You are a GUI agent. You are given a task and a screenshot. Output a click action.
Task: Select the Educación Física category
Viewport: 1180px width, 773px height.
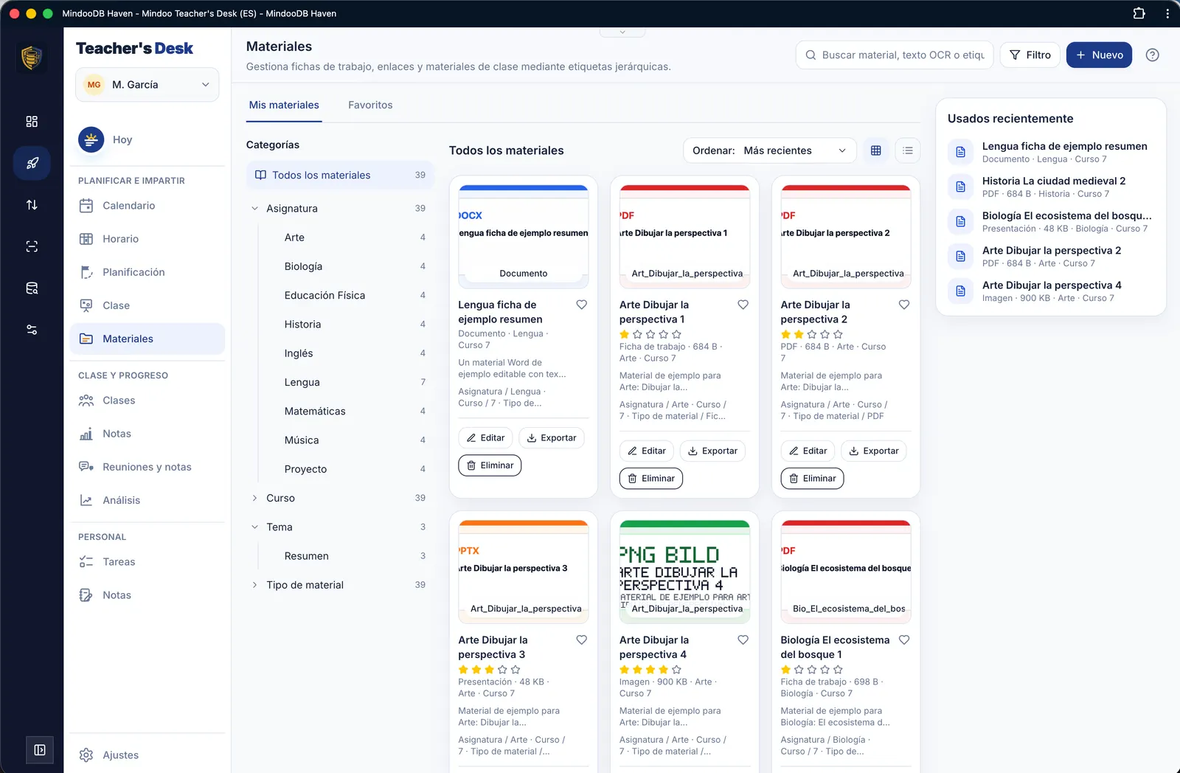(345, 296)
